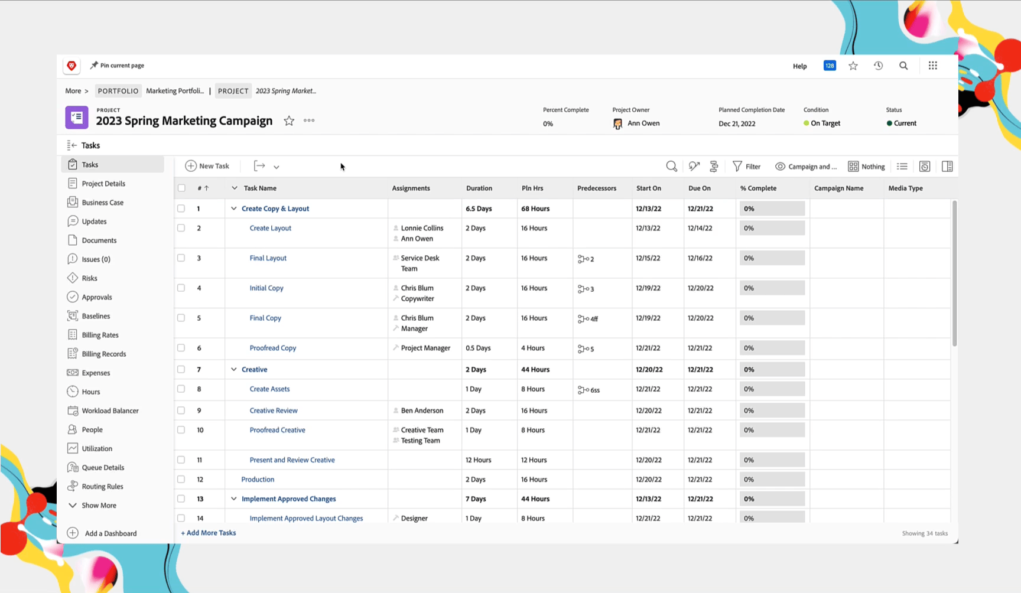Open the Proofread Copy task link
Screen dimensions: 1021x593
(x=272, y=348)
